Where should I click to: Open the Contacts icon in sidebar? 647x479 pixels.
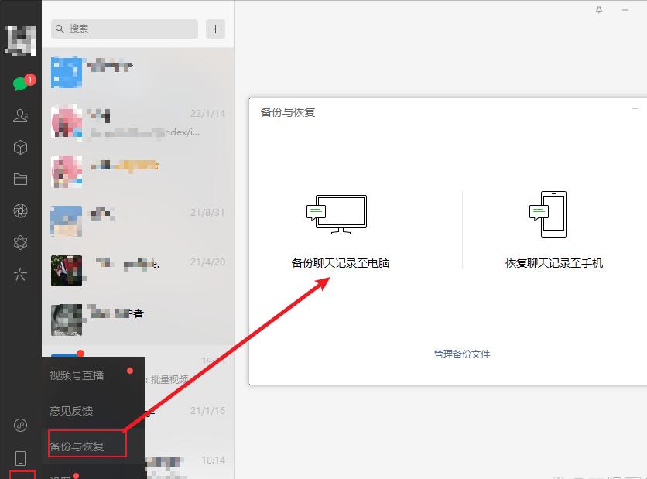click(21, 115)
